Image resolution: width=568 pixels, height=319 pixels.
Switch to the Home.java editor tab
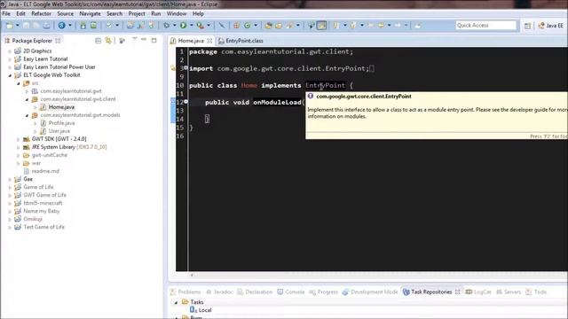pos(191,41)
